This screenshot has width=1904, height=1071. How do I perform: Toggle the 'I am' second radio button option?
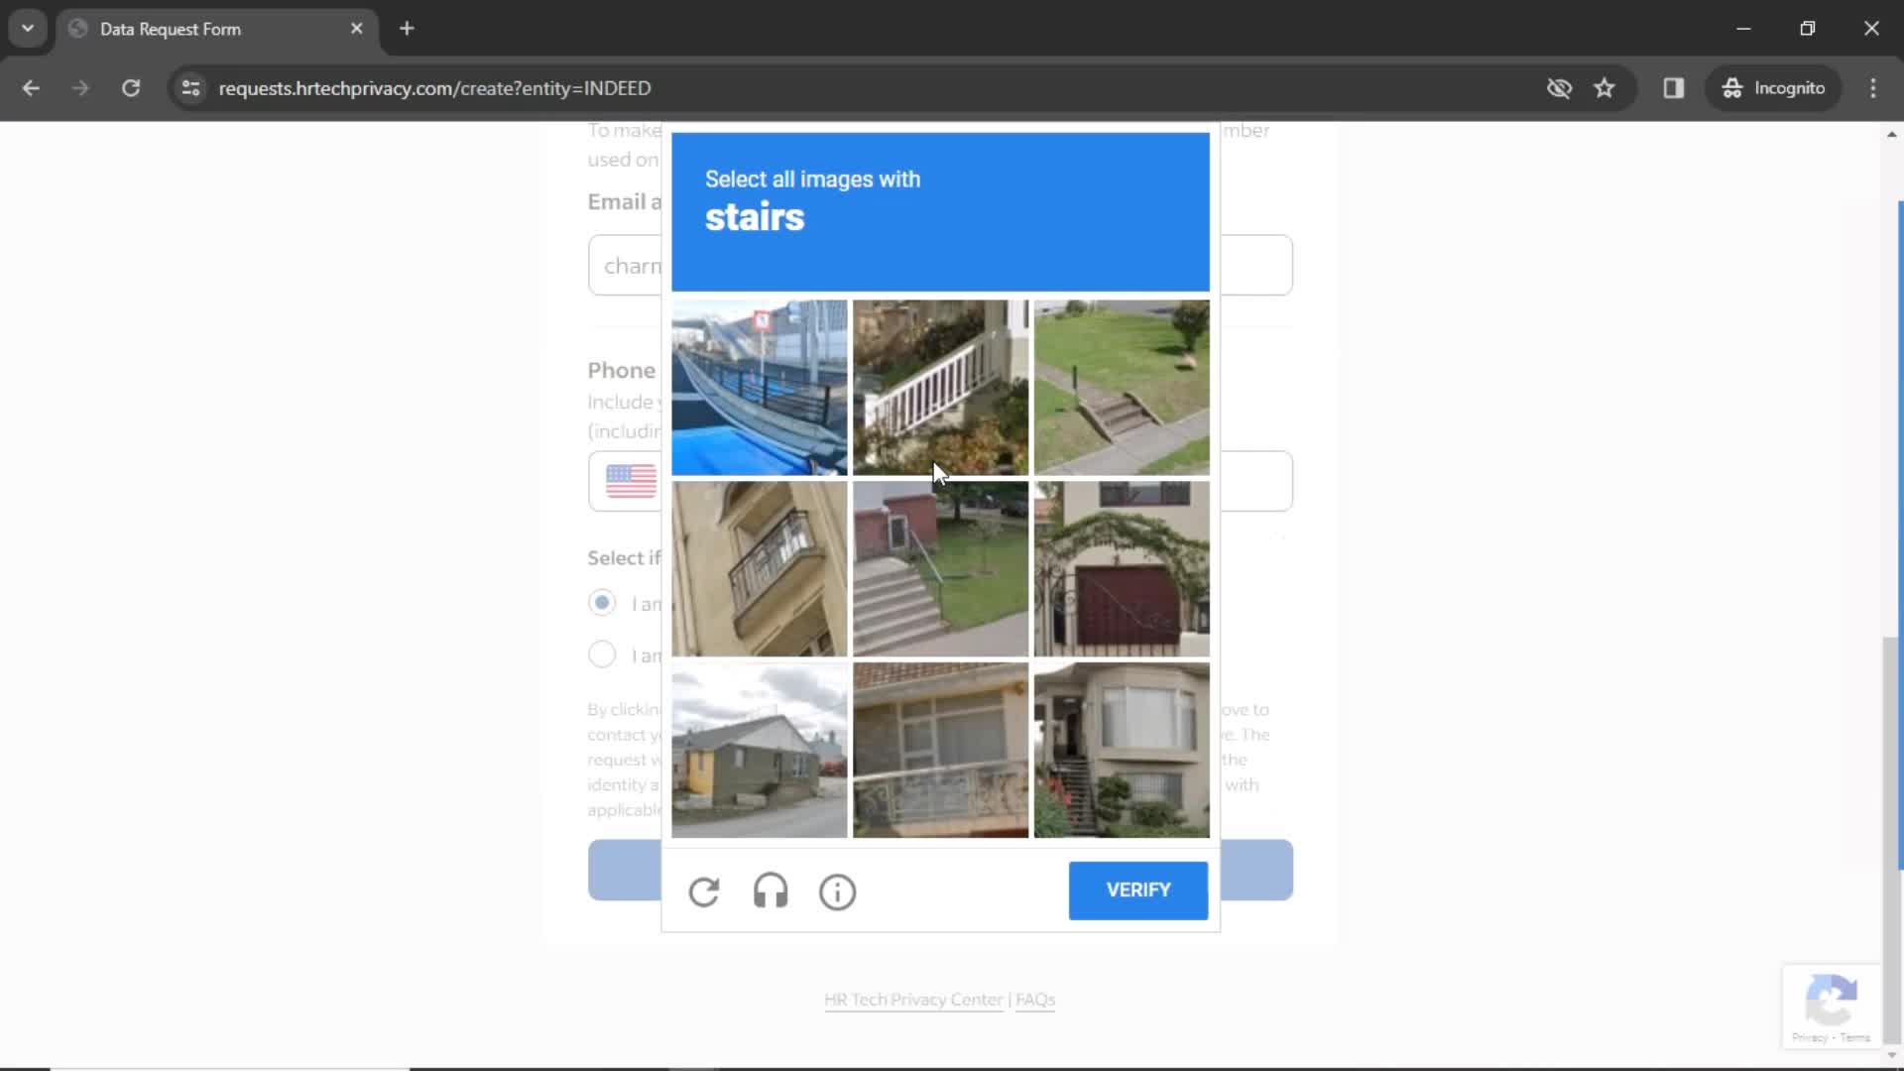602,654
